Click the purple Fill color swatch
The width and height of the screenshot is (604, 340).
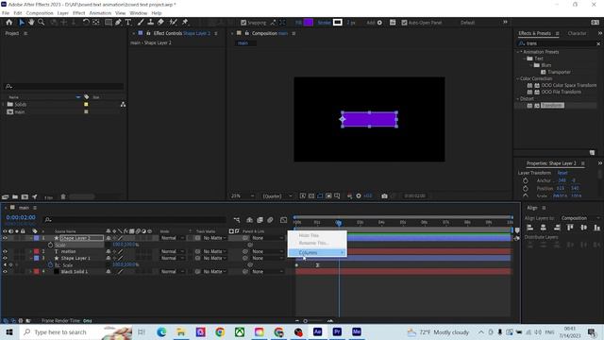[x=309, y=23]
